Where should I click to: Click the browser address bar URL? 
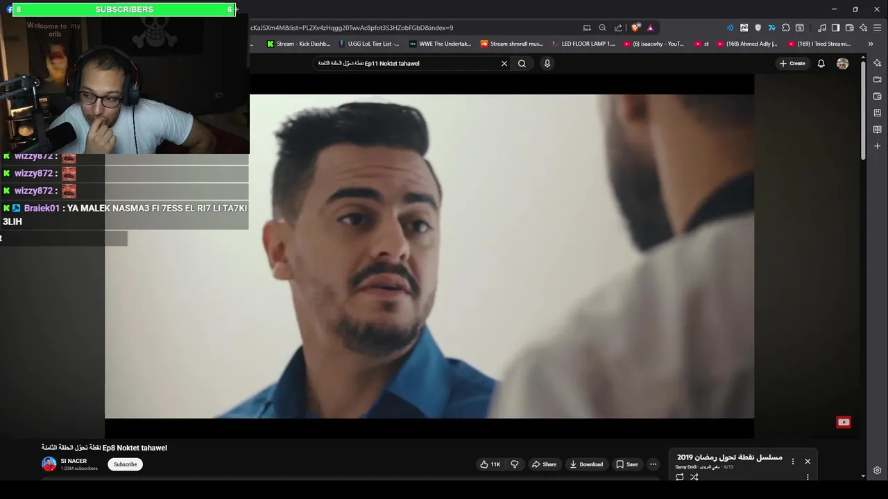click(x=352, y=28)
